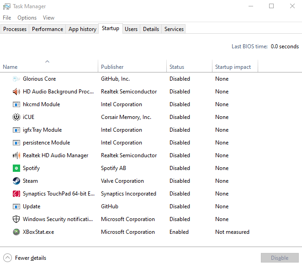Switch to the Performance tab

[48, 29]
